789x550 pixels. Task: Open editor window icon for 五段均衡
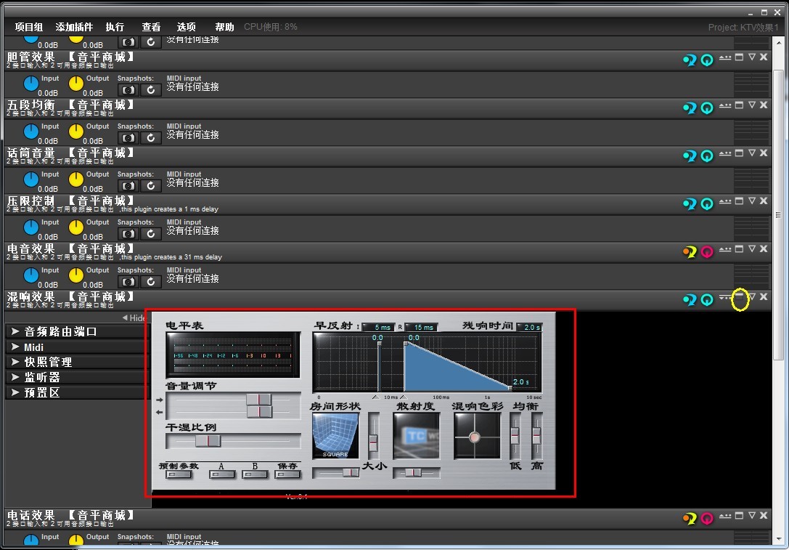click(739, 105)
